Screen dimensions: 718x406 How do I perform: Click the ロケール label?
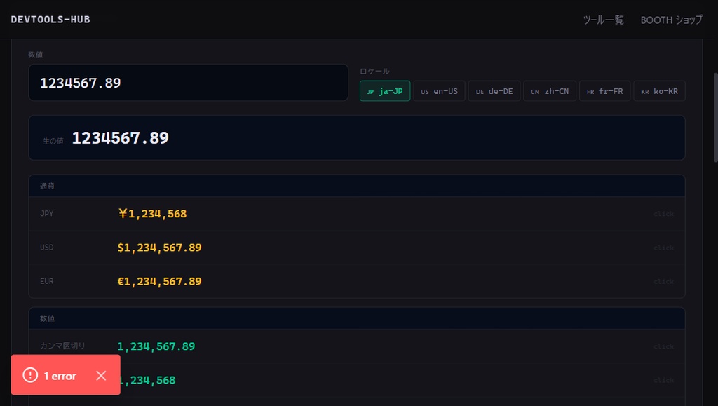[x=374, y=71]
